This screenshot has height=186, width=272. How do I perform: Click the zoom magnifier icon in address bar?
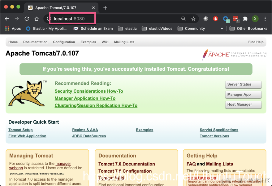[x=183, y=19]
